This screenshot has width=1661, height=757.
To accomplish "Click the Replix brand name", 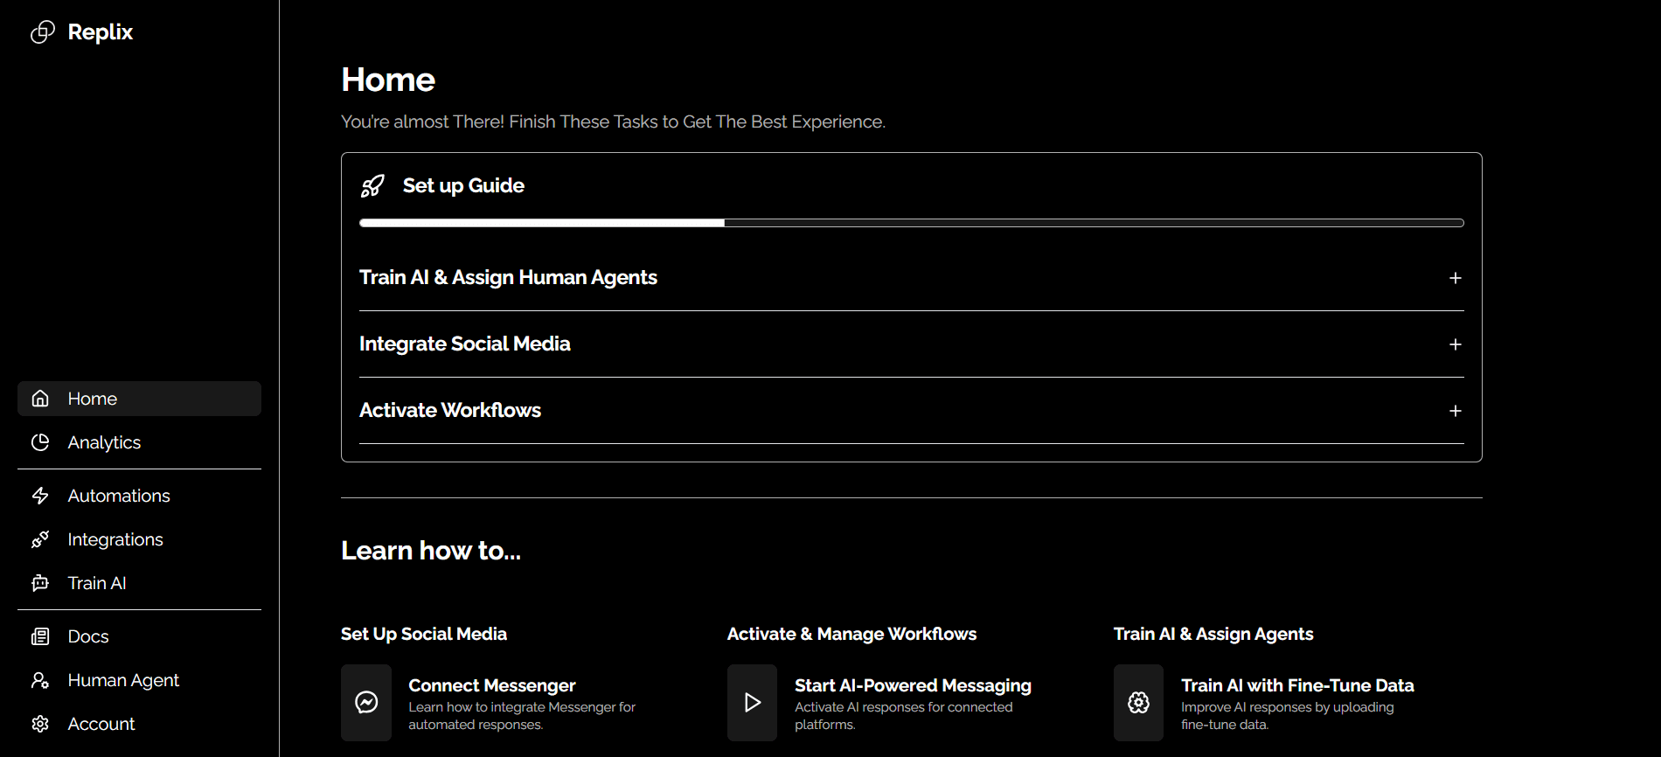I will pyautogui.click(x=101, y=32).
